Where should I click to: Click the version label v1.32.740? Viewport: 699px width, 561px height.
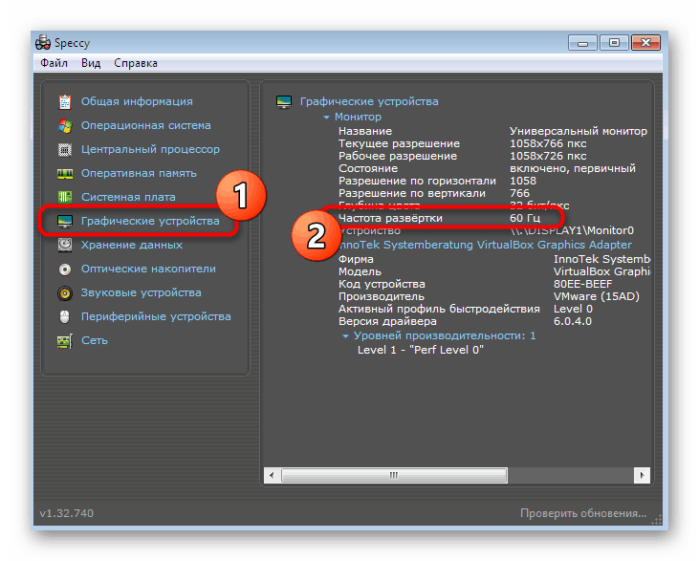(x=66, y=513)
